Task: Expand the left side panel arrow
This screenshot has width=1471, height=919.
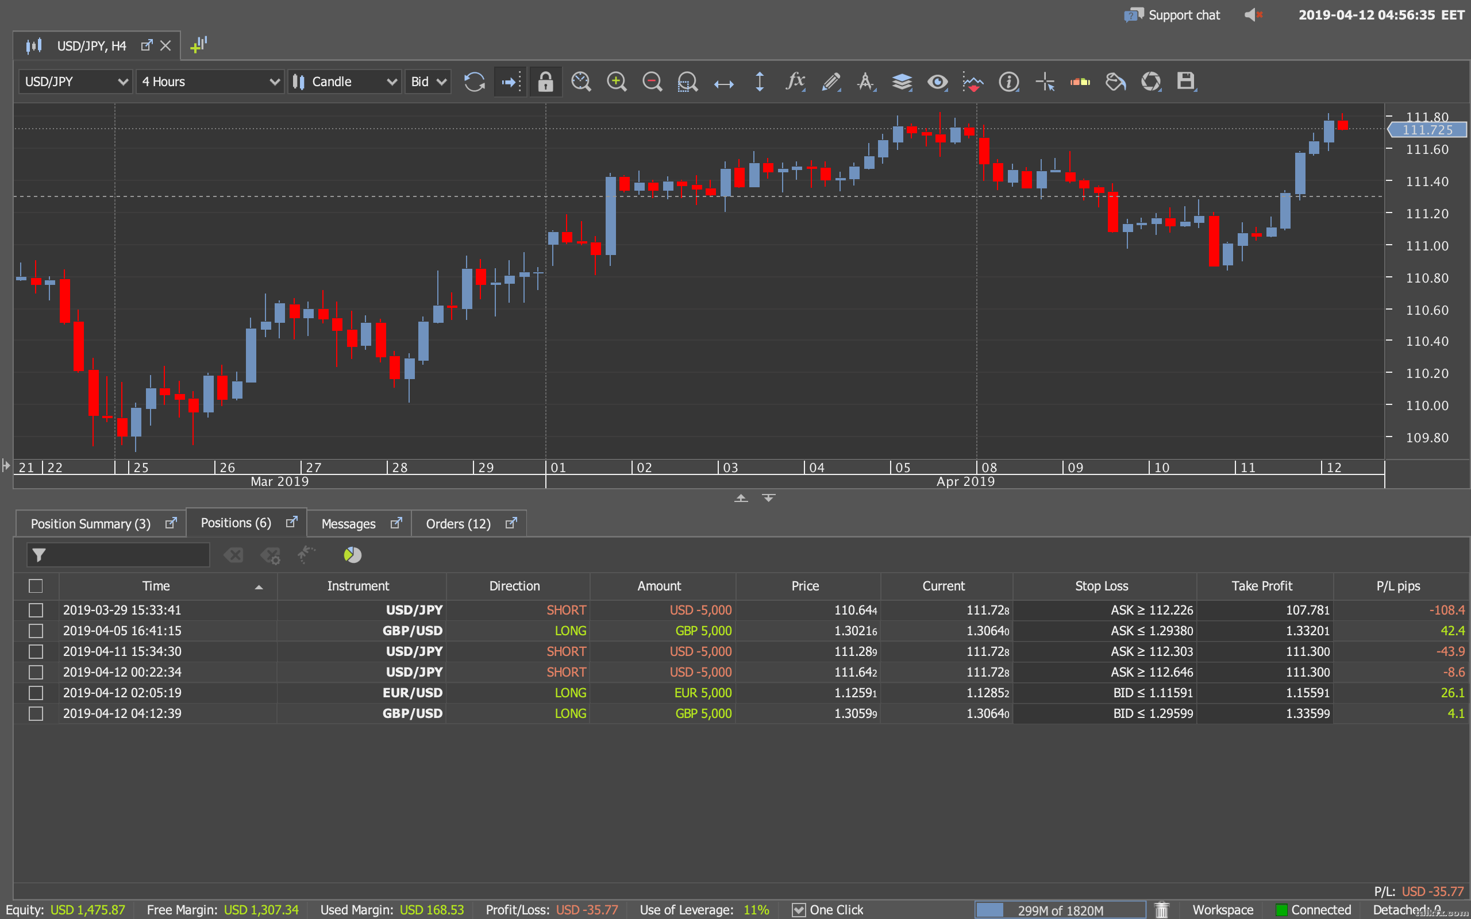Action: click(x=6, y=466)
